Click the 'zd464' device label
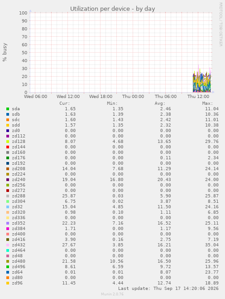The height and width of the screenshot is (299, 225). coord(19,250)
